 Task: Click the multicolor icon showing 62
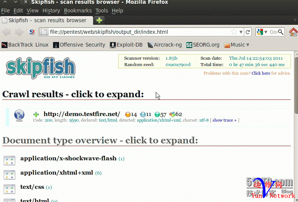tap(172, 114)
